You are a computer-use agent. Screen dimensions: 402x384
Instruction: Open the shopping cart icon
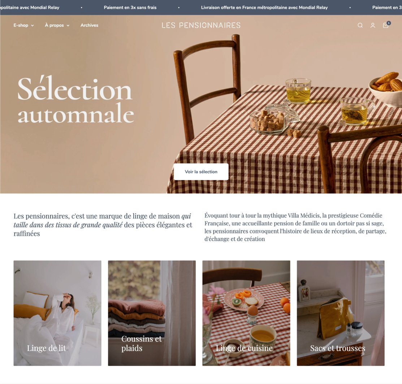tap(386, 25)
